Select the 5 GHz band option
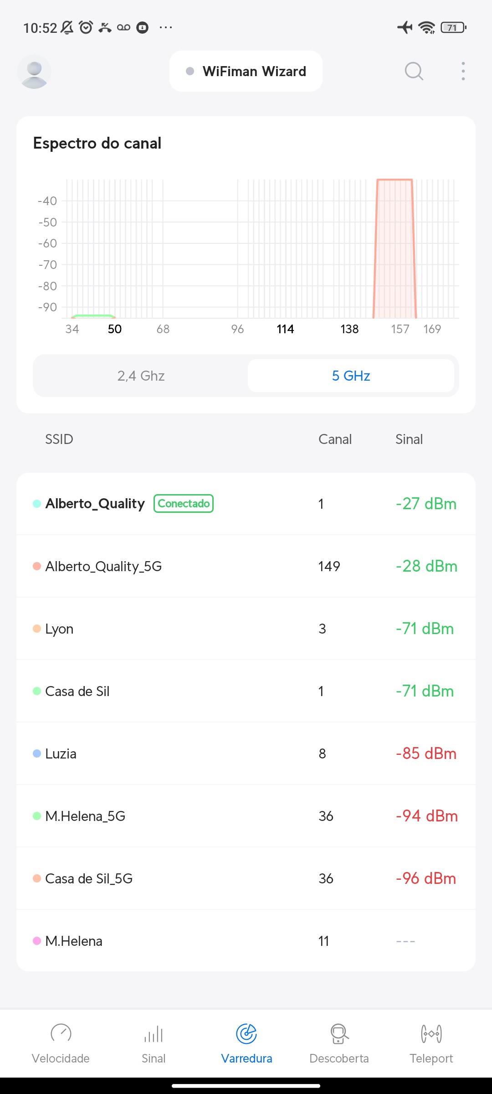 click(351, 376)
